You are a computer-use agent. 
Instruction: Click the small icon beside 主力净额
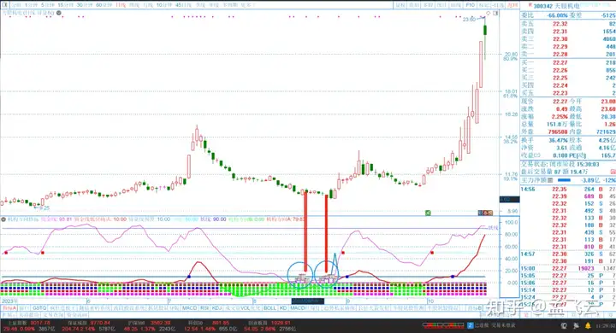coord(550,180)
